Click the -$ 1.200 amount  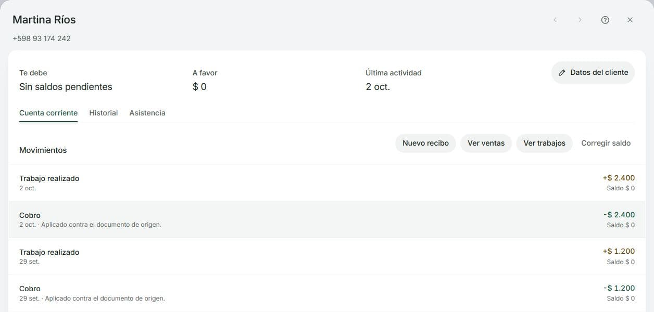pos(619,288)
